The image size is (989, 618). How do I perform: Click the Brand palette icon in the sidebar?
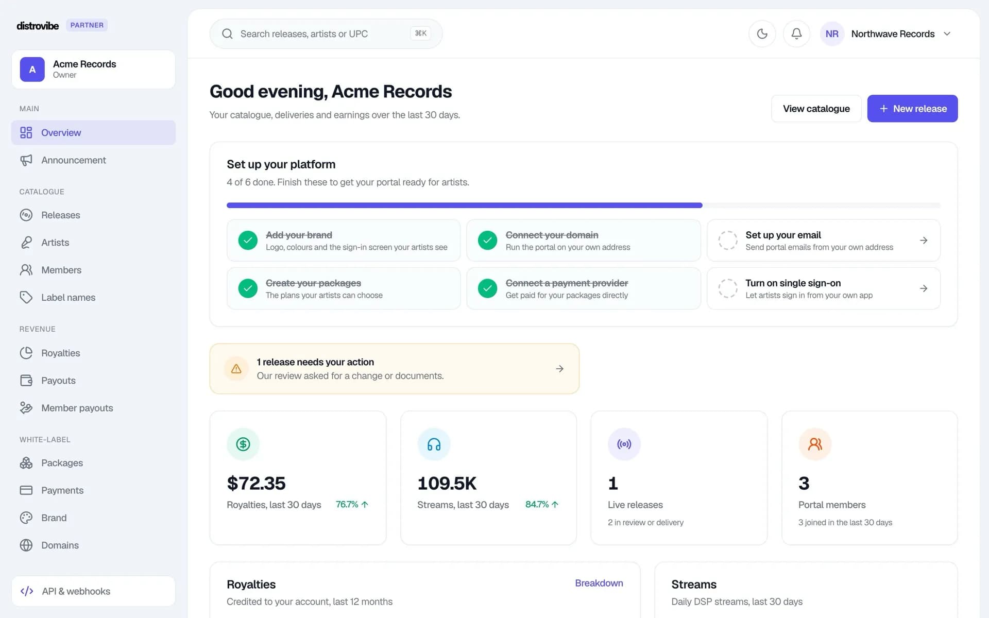[26, 518]
